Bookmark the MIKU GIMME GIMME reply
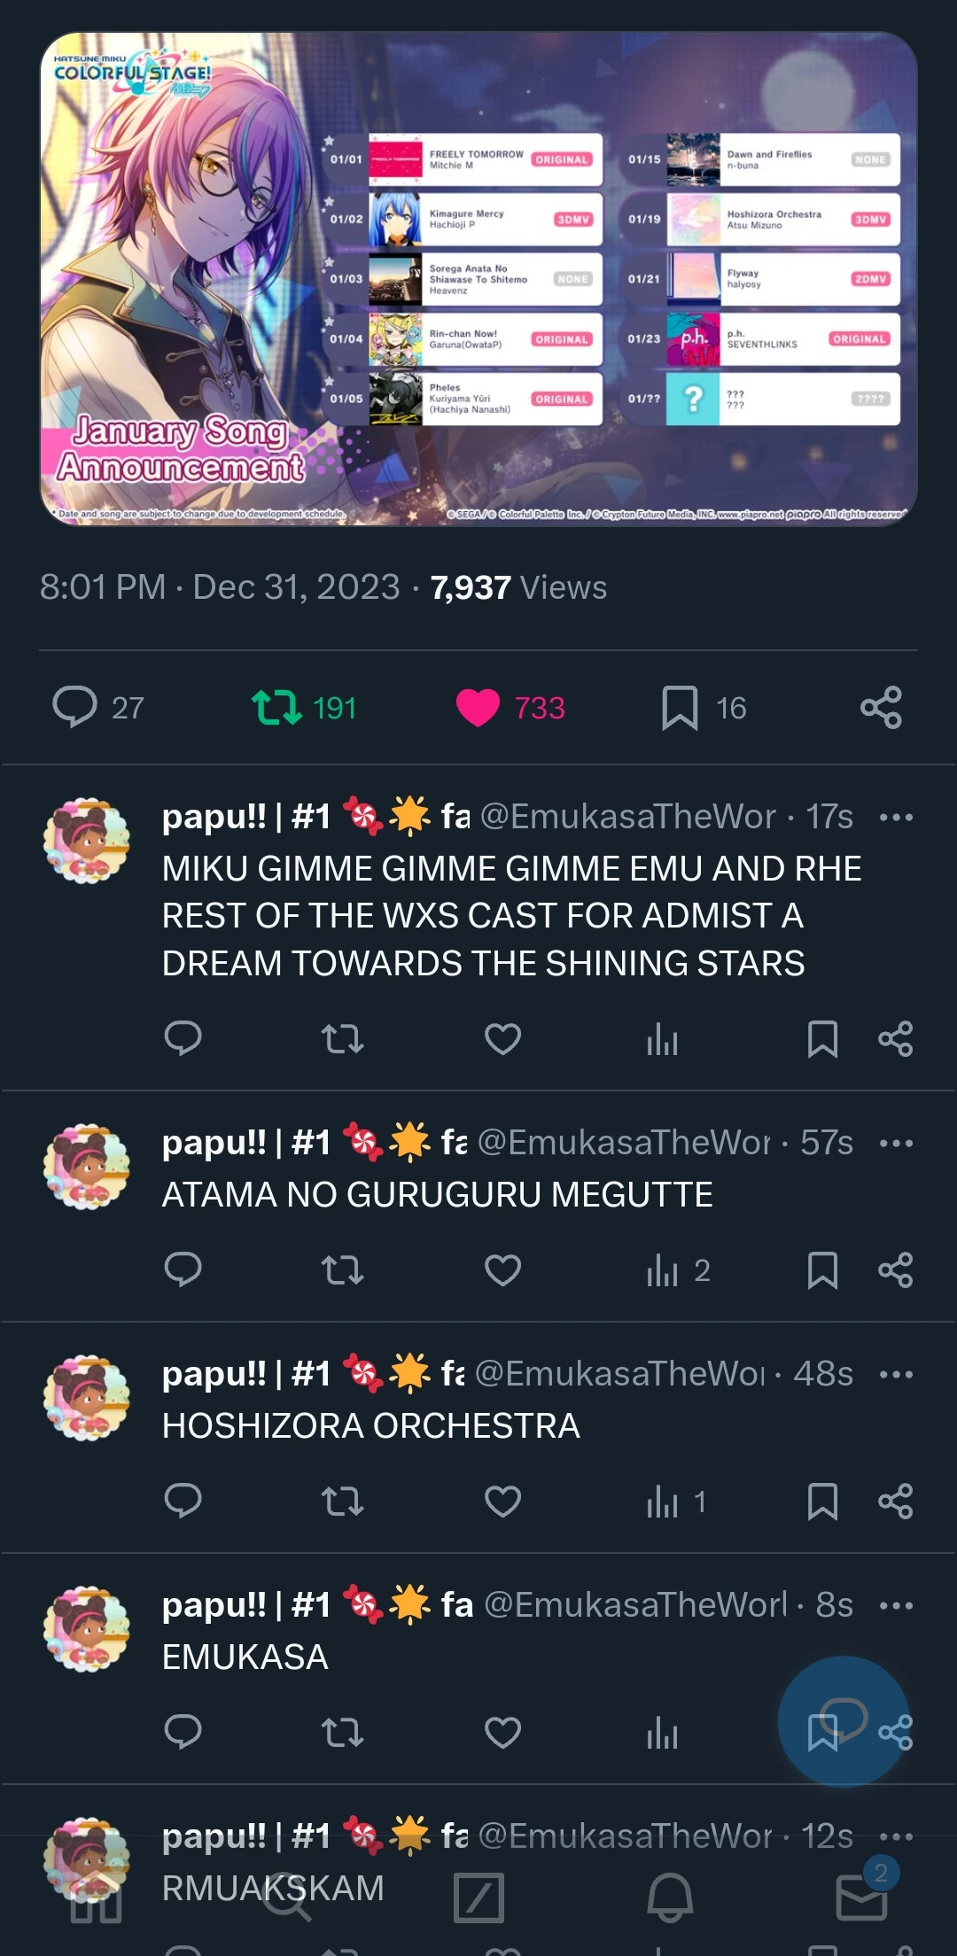 pos(822,1039)
